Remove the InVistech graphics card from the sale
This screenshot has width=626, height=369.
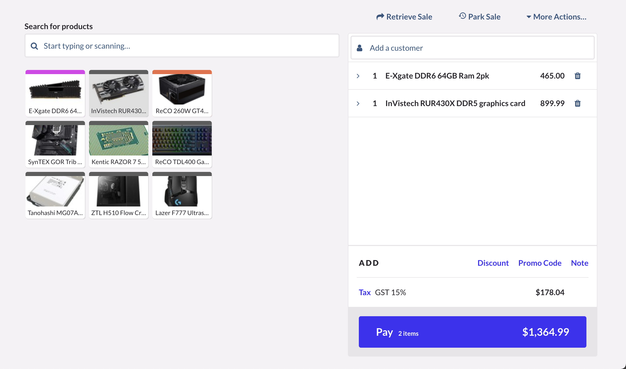[x=578, y=103]
